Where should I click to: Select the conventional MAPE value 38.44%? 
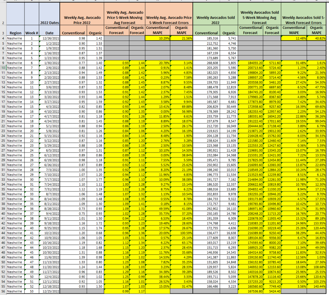coord(157,277)
